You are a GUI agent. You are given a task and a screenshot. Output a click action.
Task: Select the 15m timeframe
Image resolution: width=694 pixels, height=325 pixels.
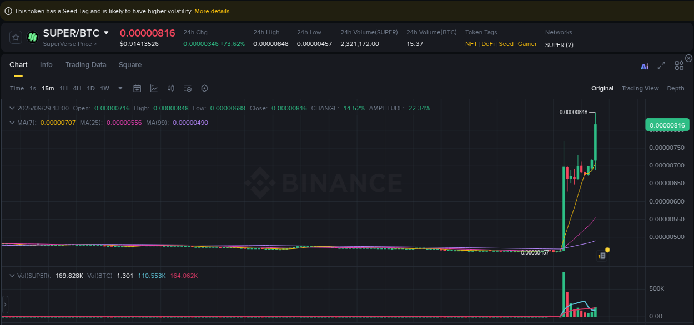pyautogui.click(x=48, y=88)
